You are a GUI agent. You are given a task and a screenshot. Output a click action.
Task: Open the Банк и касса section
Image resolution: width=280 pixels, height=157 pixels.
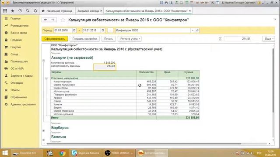tap(18, 33)
